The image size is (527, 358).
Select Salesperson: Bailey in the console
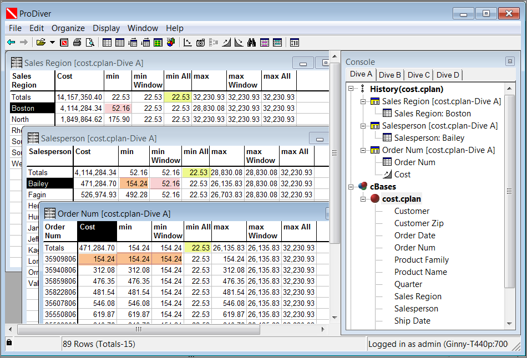pos(429,137)
